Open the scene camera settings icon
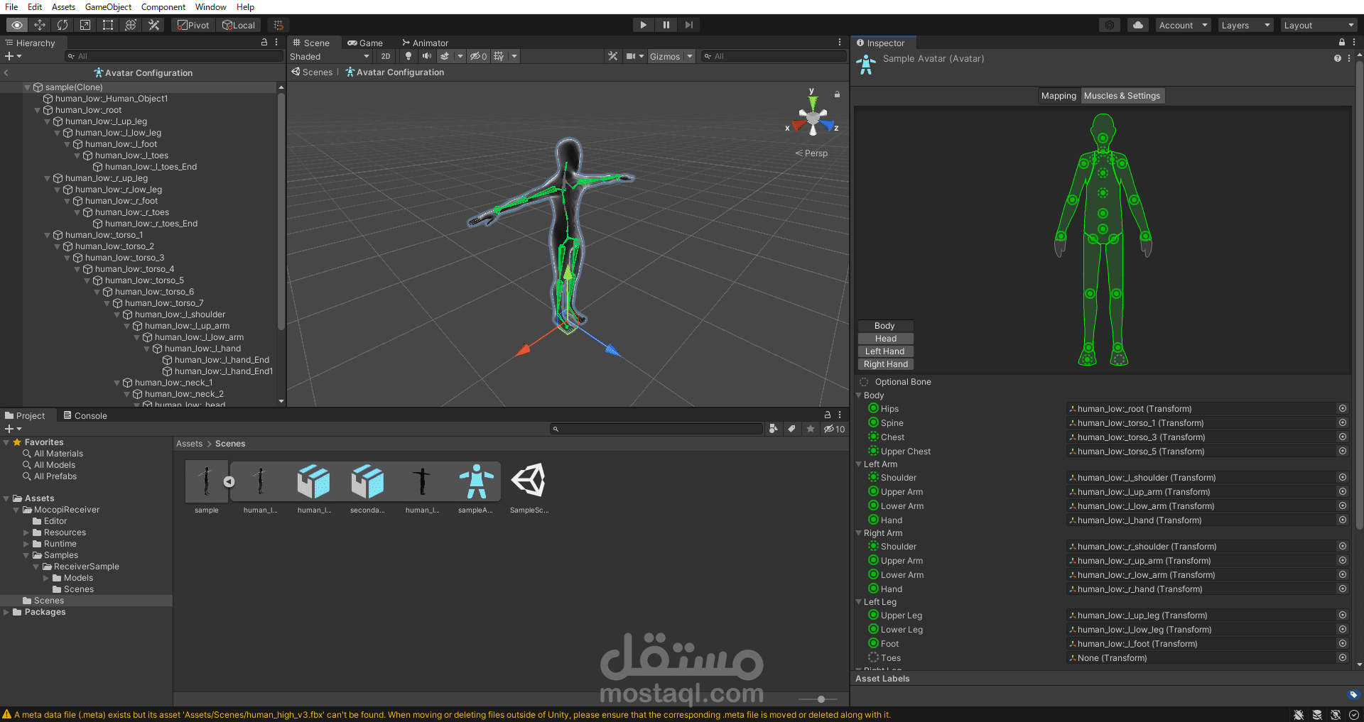The width and height of the screenshot is (1364, 722). [631, 56]
